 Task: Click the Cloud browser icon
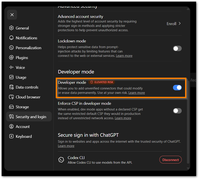pos(11,97)
